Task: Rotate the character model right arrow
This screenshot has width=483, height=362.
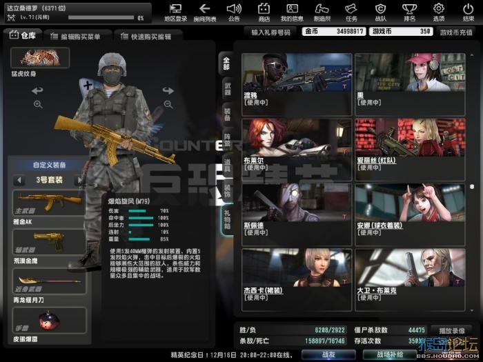Action: [168, 90]
